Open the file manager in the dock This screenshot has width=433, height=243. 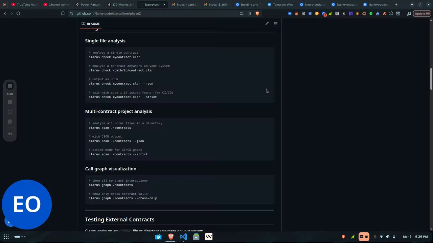click(x=196, y=237)
